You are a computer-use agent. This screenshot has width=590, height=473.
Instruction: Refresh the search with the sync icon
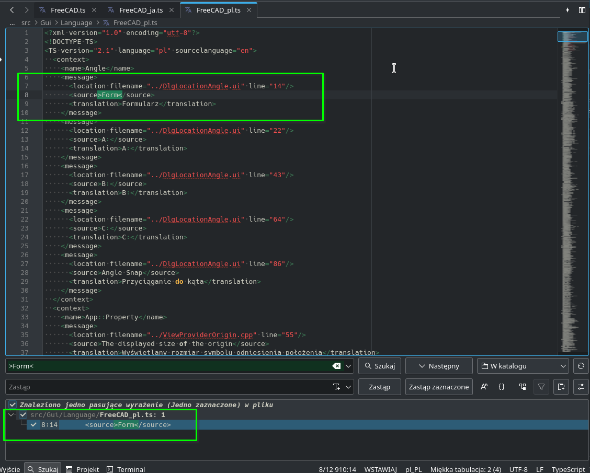click(581, 366)
